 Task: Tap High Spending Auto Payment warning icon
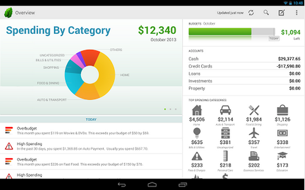(x=9, y=146)
